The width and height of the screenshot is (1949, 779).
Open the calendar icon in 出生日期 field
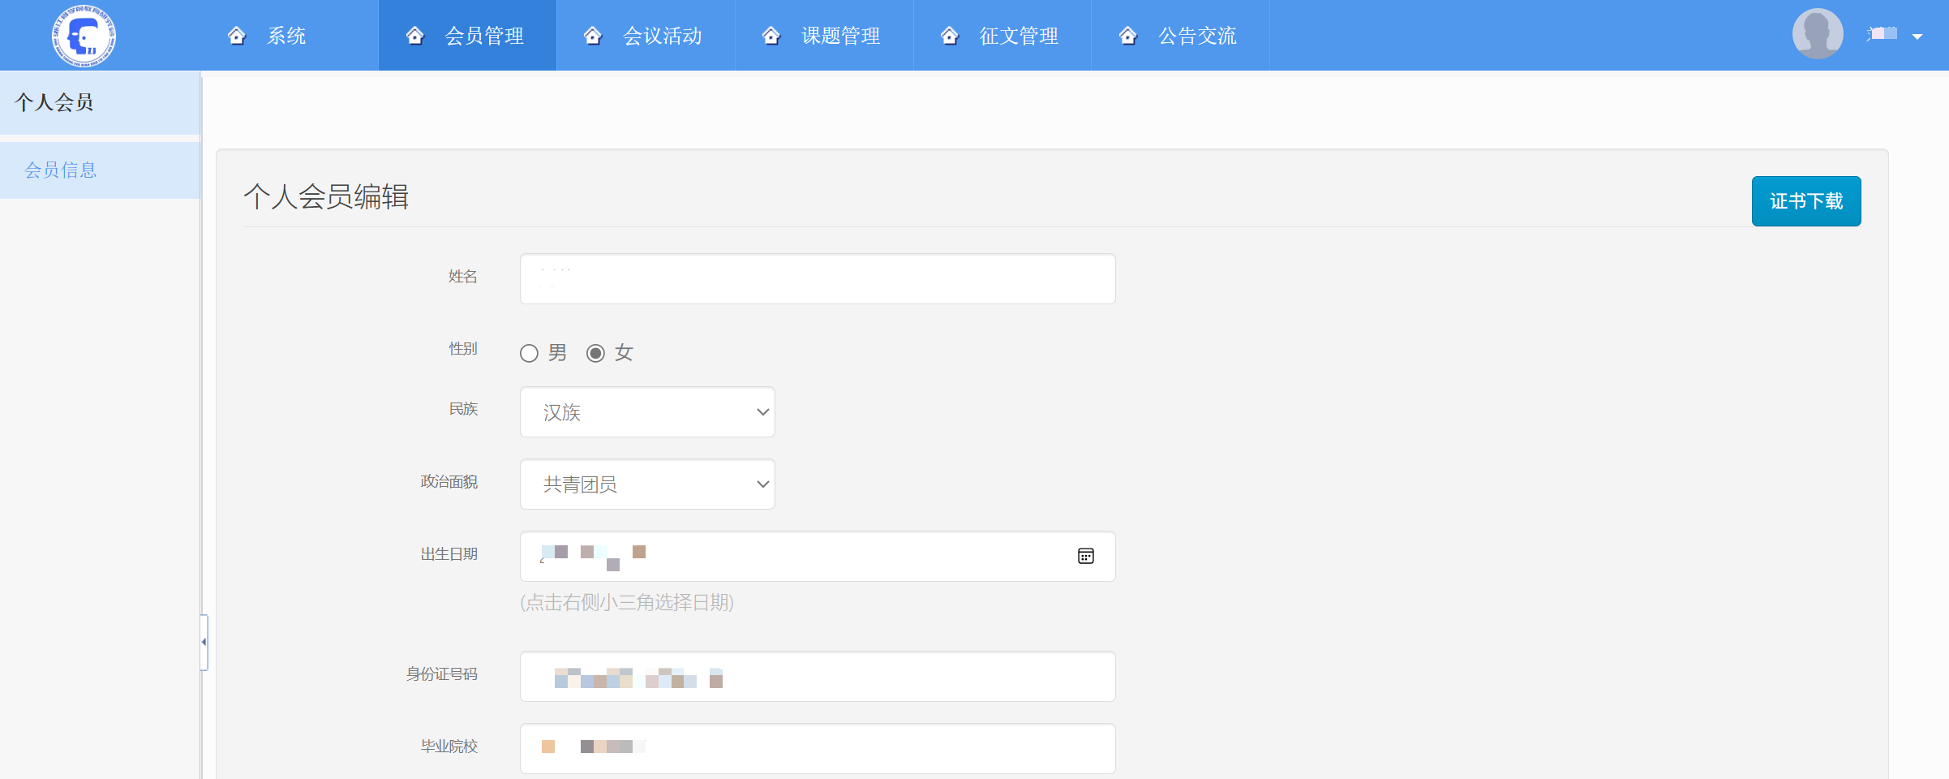pyautogui.click(x=1084, y=556)
